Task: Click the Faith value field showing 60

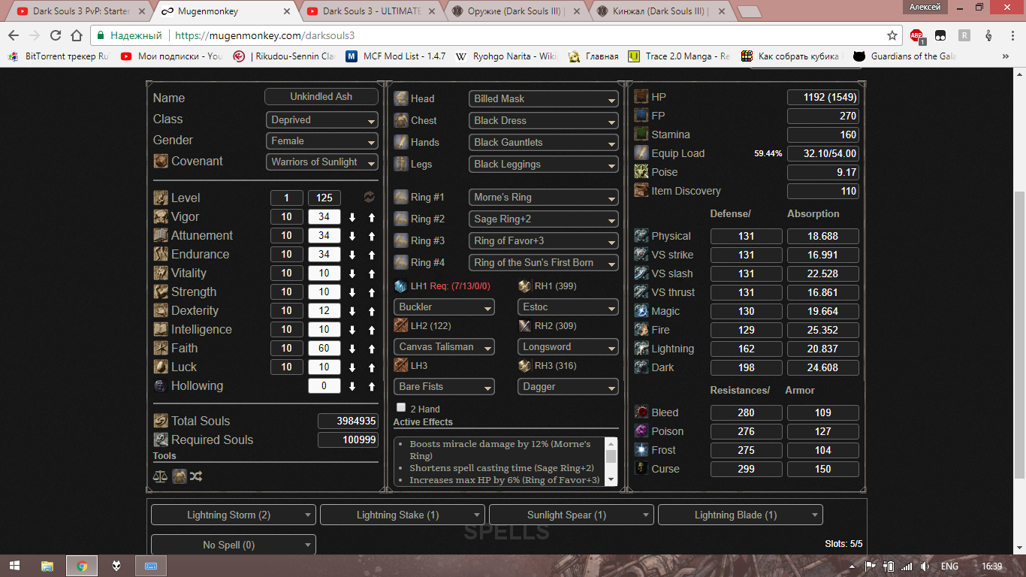Action: [324, 349]
